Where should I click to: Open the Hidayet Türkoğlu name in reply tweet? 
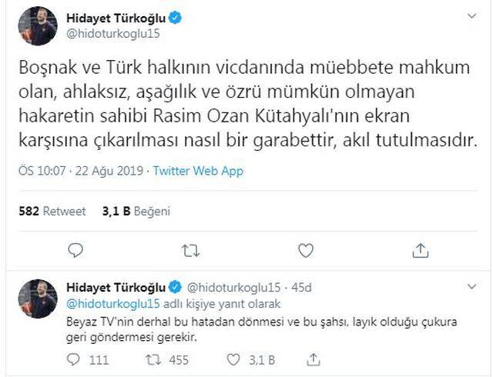point(116,288)
